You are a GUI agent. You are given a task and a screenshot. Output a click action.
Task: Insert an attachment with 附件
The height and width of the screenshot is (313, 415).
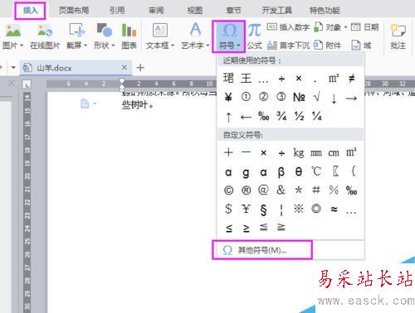[328, 45]
